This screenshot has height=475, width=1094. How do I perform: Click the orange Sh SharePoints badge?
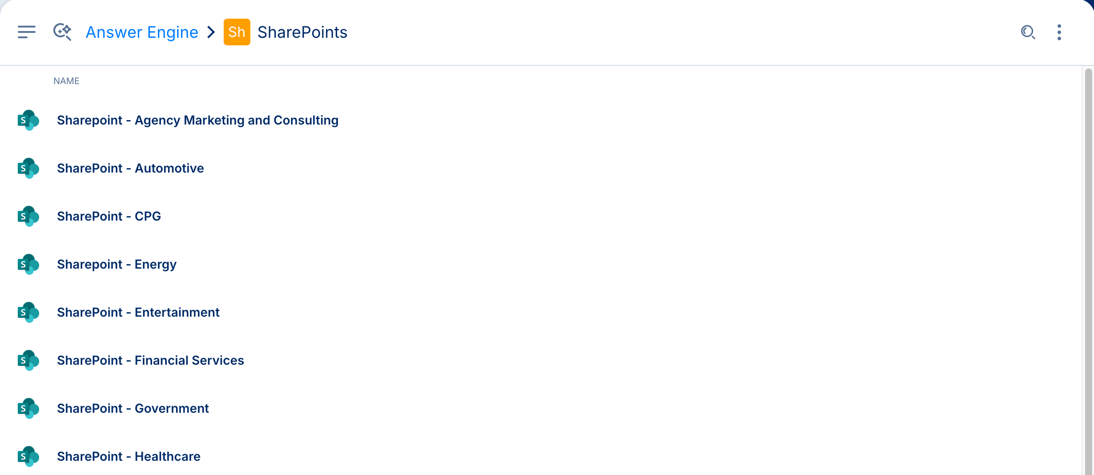pyautogui.click(x=237, y=32)
